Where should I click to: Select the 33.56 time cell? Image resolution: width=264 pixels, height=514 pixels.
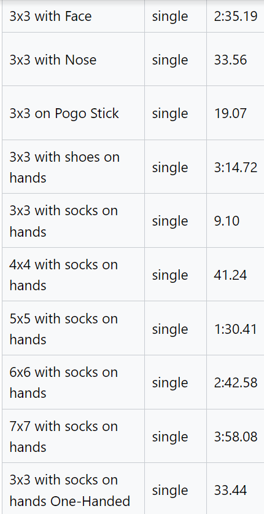(x=230, y=60)
